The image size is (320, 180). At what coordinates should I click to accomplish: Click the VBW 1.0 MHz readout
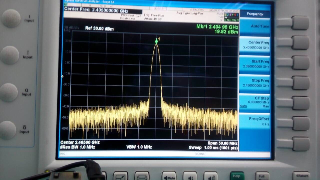pyautogui.click(x=139, y=147)
